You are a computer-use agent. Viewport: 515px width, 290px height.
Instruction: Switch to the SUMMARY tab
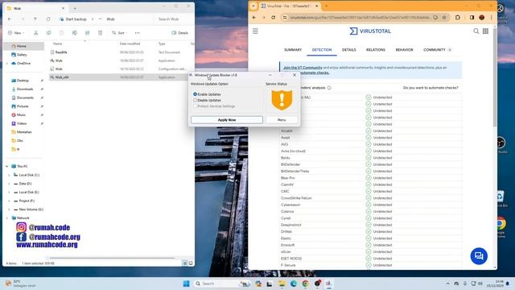point(293,50)
